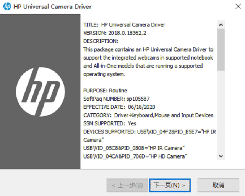Viewport: 245px width, 196px height.
Task: Click the VERSION: 2018.0.18362.2 line
Action: tap(115, 33)
